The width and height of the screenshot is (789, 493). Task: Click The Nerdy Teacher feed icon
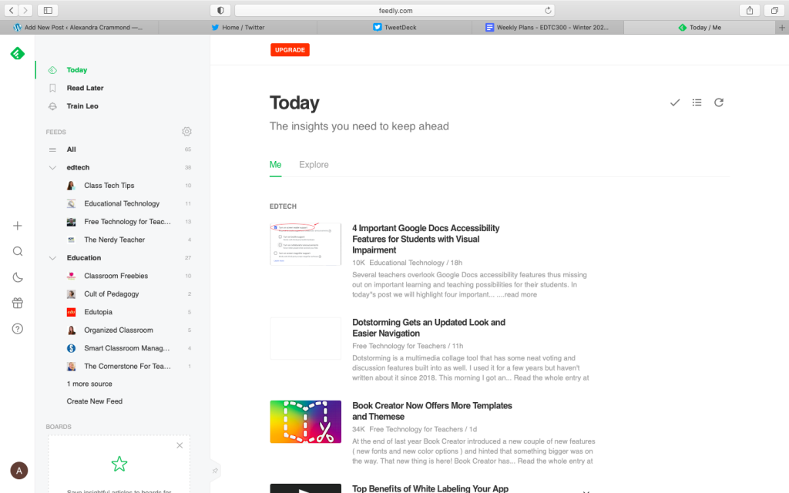tap(72, 240)
